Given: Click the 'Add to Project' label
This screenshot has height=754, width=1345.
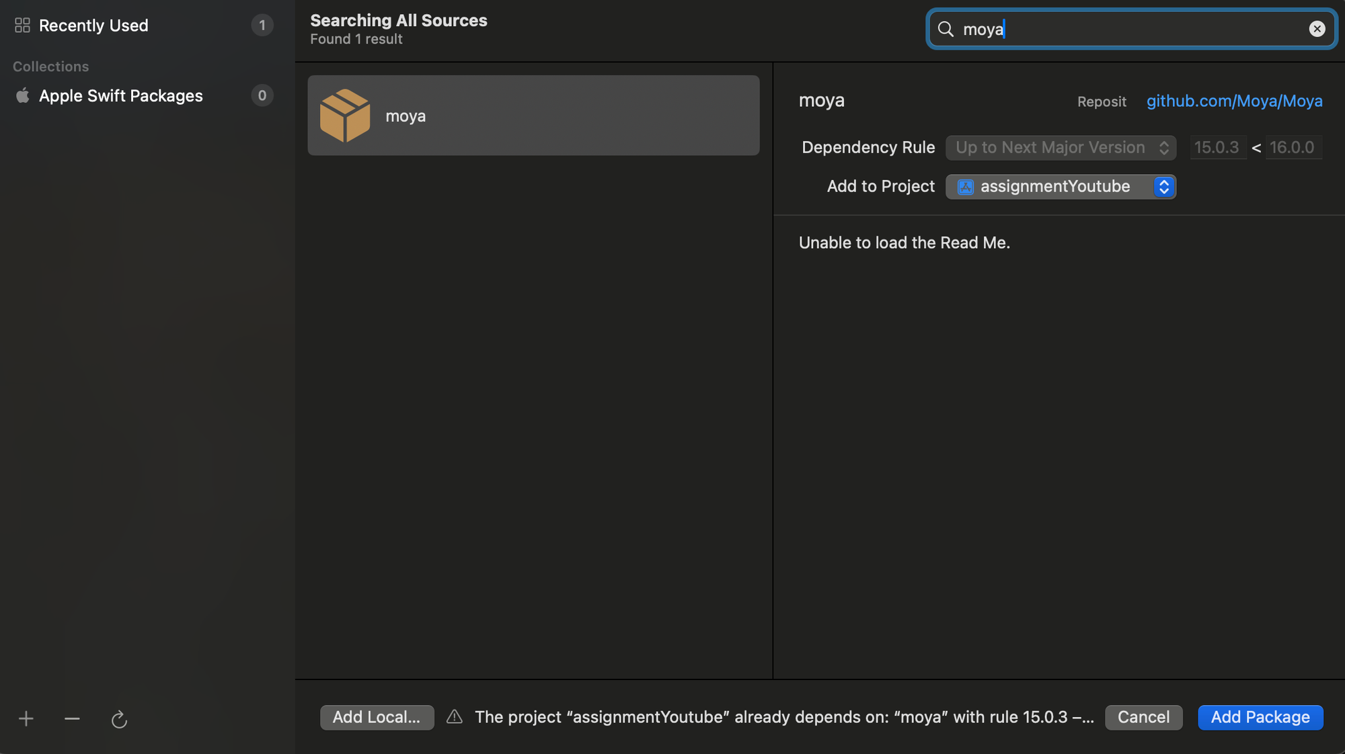Looking at the screenshot, I should 881,187.
